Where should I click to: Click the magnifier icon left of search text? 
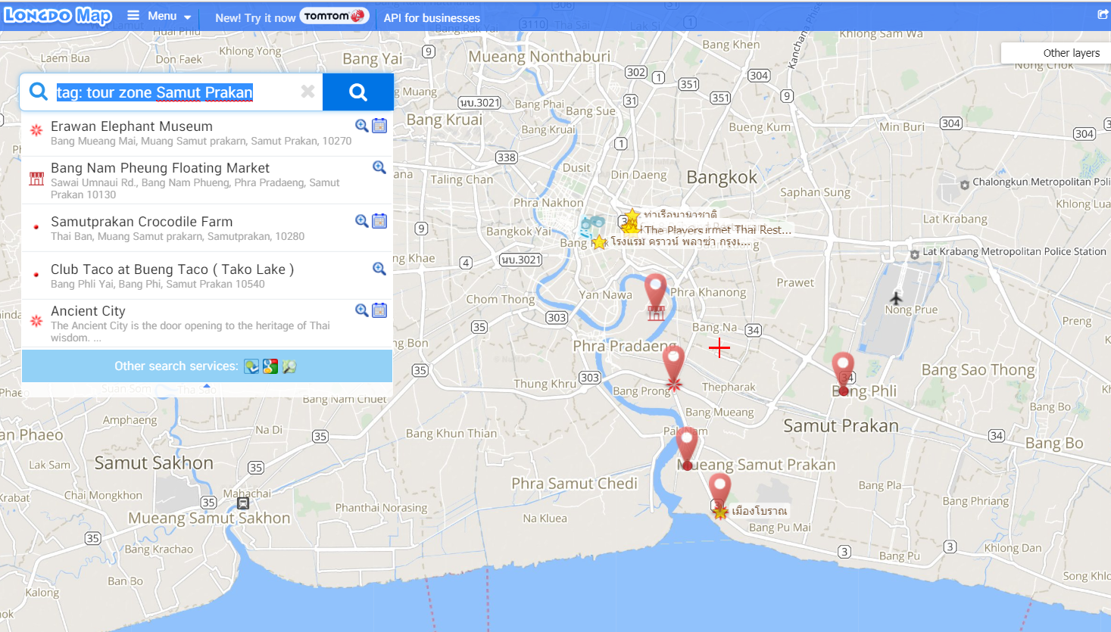38,92
